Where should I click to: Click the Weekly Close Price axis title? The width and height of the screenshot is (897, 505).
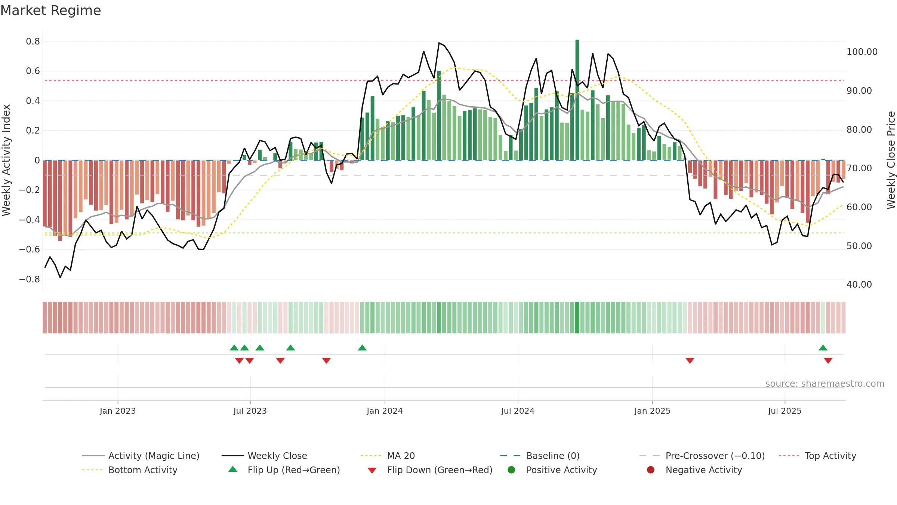(x=891, y=160)
